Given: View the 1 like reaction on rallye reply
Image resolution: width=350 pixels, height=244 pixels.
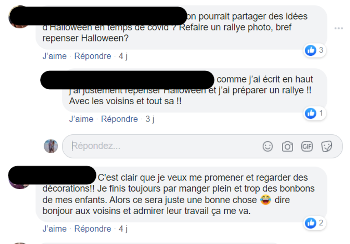Looking at the screenshot, I should point(315,113).
